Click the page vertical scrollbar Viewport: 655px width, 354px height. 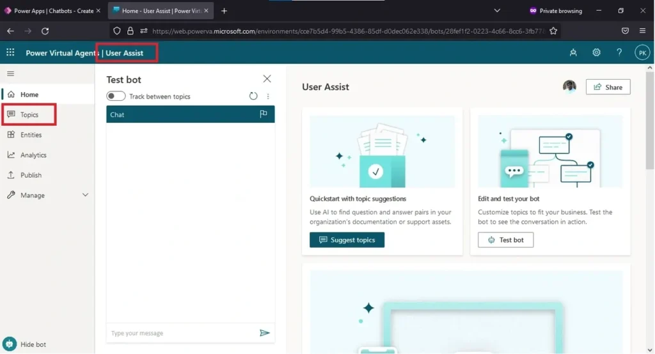click(x=650, y=120)
